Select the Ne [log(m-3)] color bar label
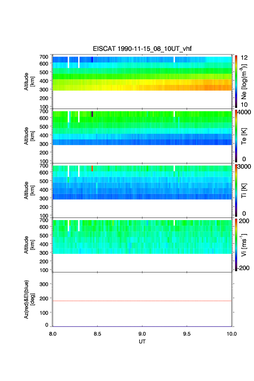 click(x=244, y=82)
